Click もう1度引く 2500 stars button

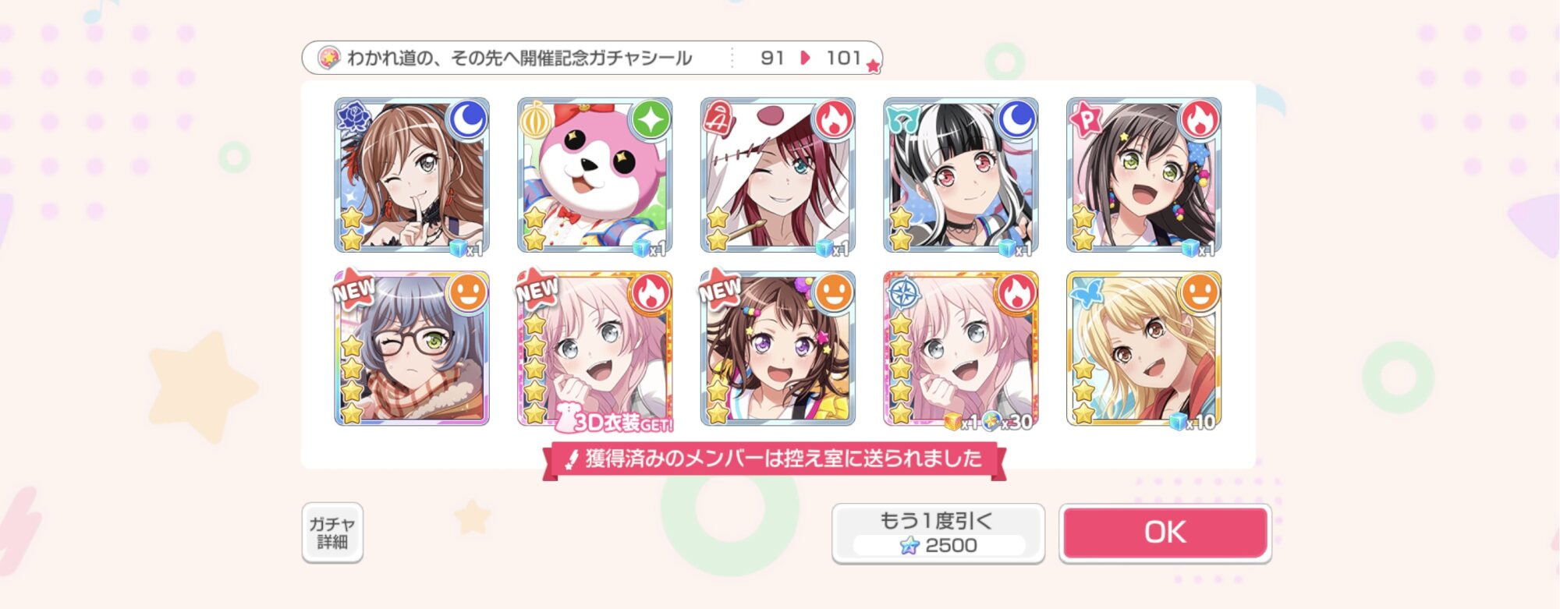938,533
